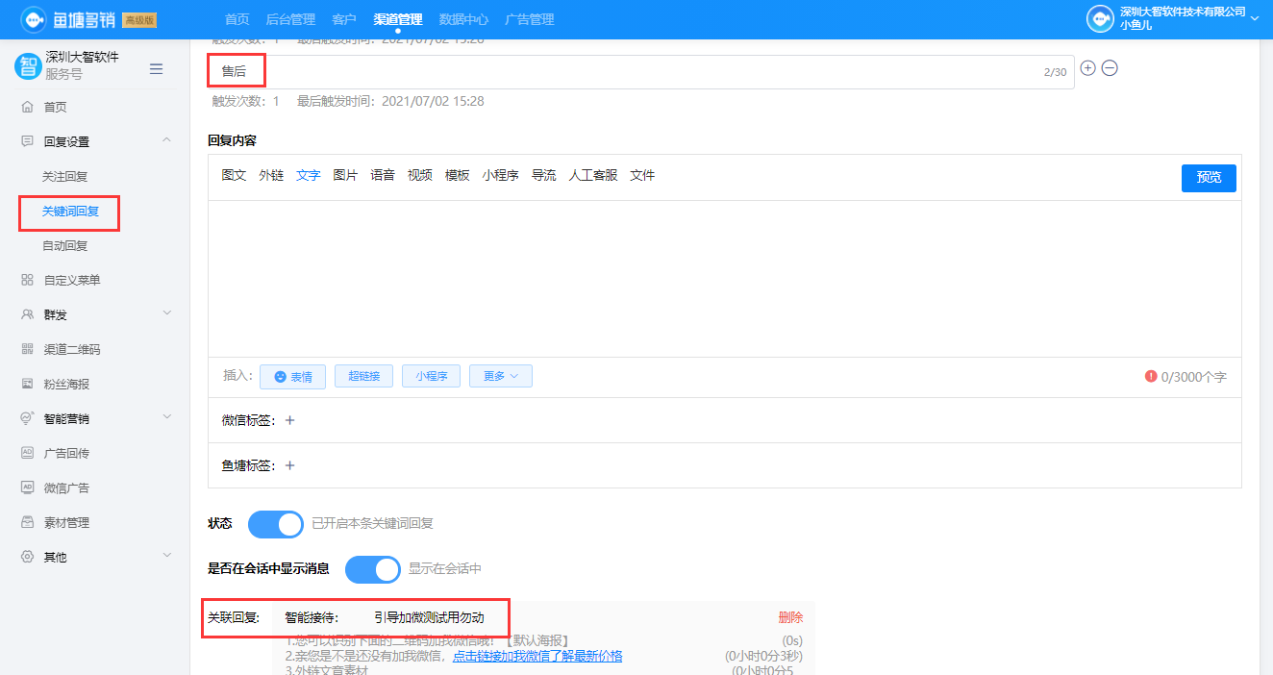Click the home icon beside 首页
The height and width of the screenshot is (675, 1273).
point(27,107)
